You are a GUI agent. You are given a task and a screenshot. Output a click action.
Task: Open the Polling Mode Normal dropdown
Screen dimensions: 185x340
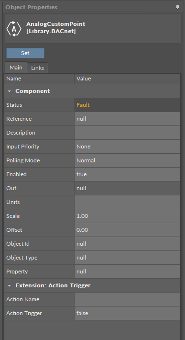click(127, 160)
